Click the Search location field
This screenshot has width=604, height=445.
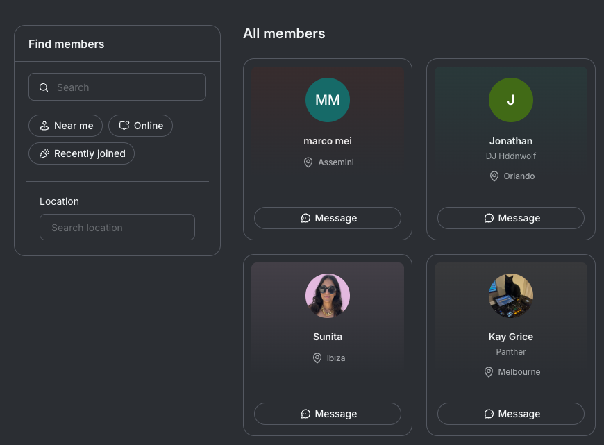117,227
